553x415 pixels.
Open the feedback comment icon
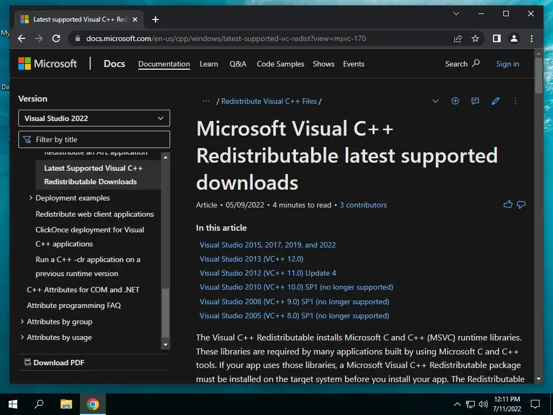pos(475,101)
